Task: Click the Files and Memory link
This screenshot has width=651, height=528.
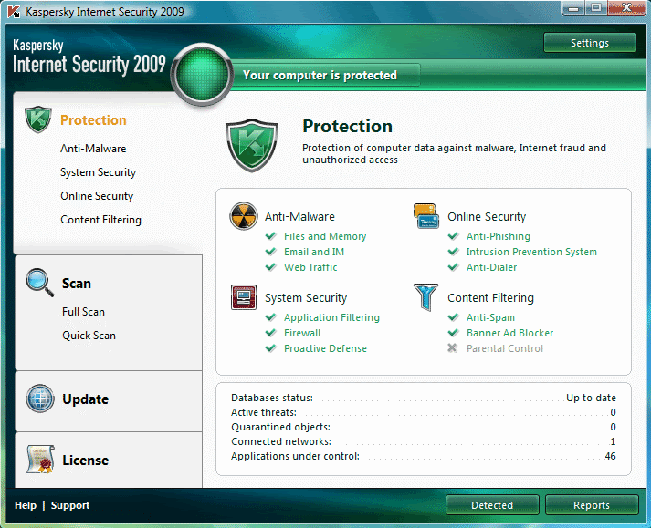Action: pyautogui.click(x=325, y=236)
